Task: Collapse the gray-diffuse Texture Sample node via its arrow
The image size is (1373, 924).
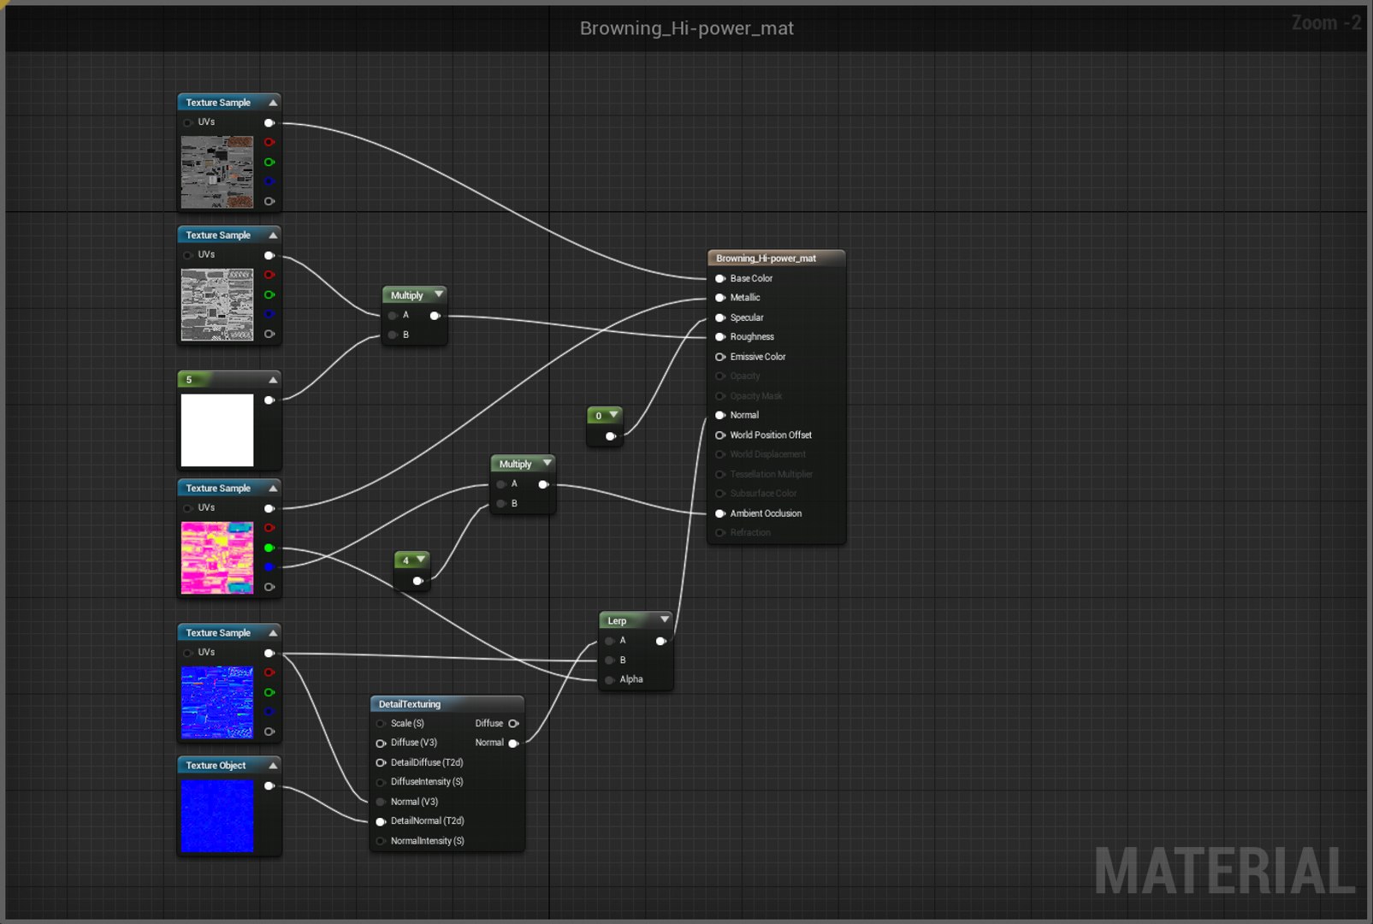Action: (x=273, y=103)
